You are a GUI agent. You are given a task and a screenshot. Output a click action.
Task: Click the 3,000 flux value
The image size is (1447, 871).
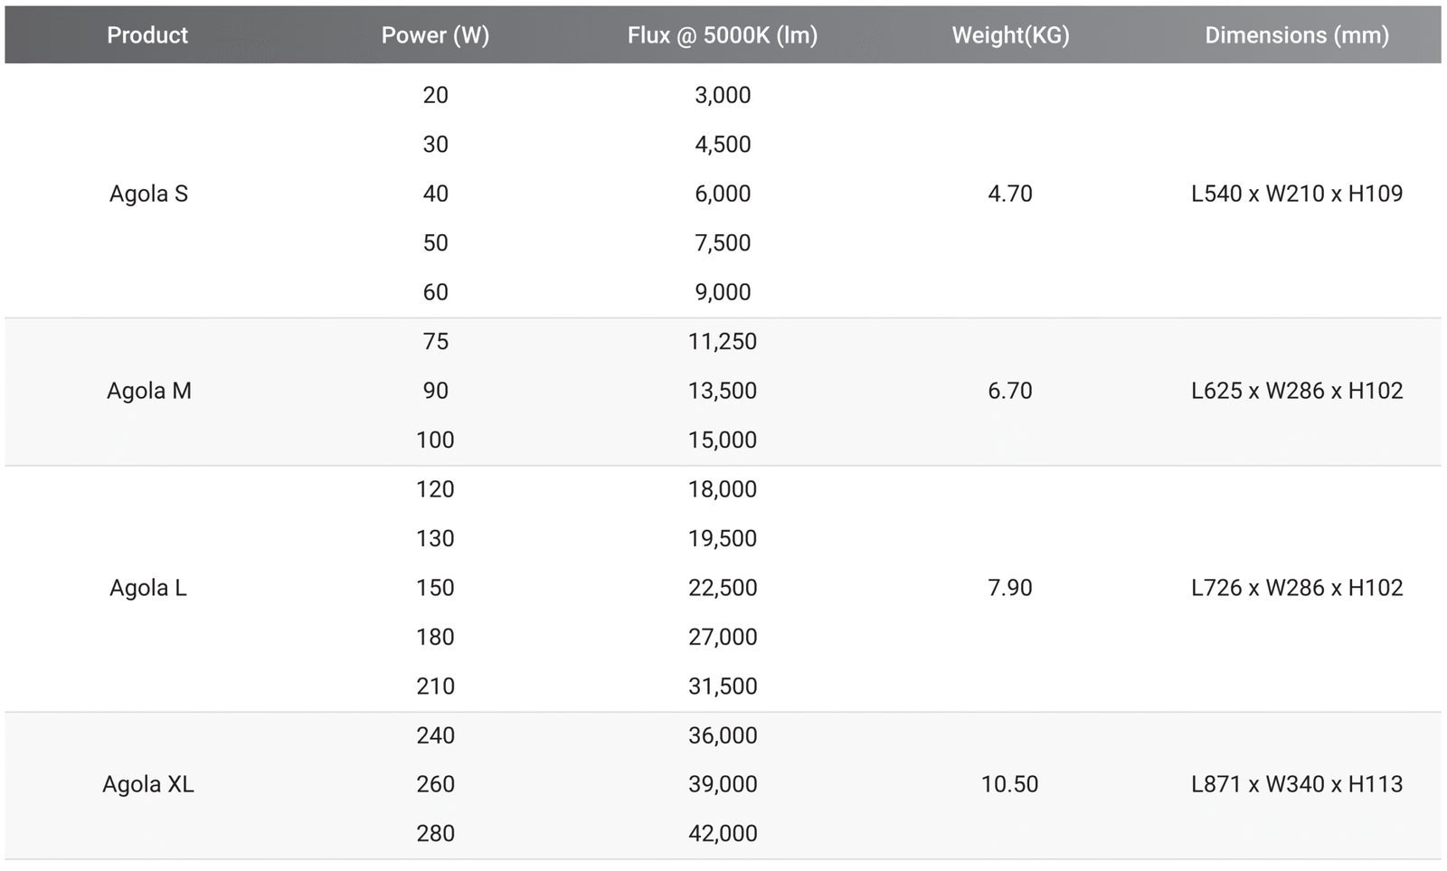click(x=723, y=95)
